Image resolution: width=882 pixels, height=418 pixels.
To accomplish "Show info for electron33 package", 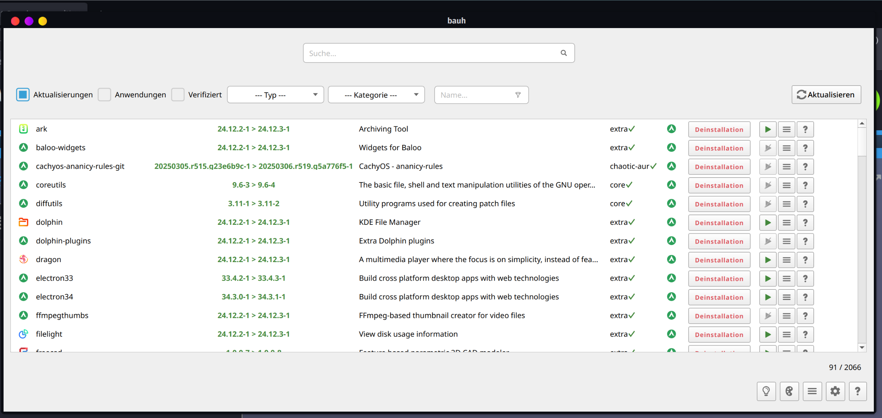I will (805, 279).
